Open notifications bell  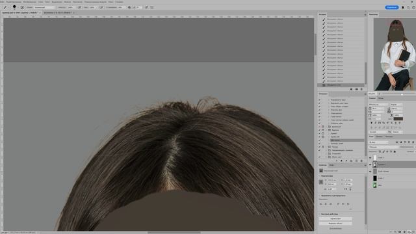pos(403,7)
